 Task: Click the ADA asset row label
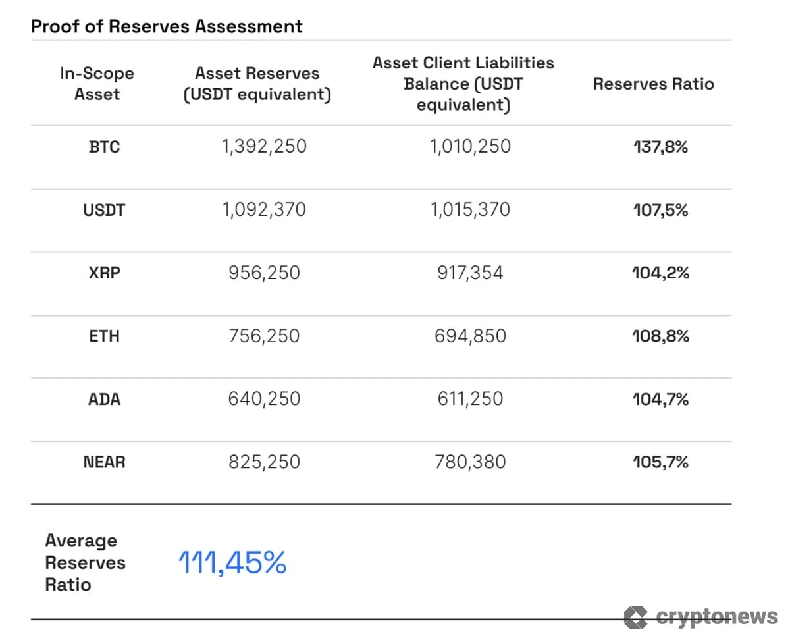[104, 399]
